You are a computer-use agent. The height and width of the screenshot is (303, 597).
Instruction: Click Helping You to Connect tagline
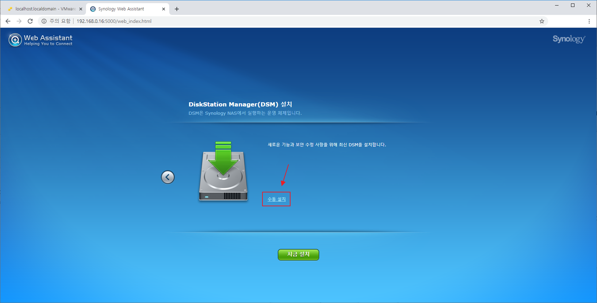(x=48, y=44)
